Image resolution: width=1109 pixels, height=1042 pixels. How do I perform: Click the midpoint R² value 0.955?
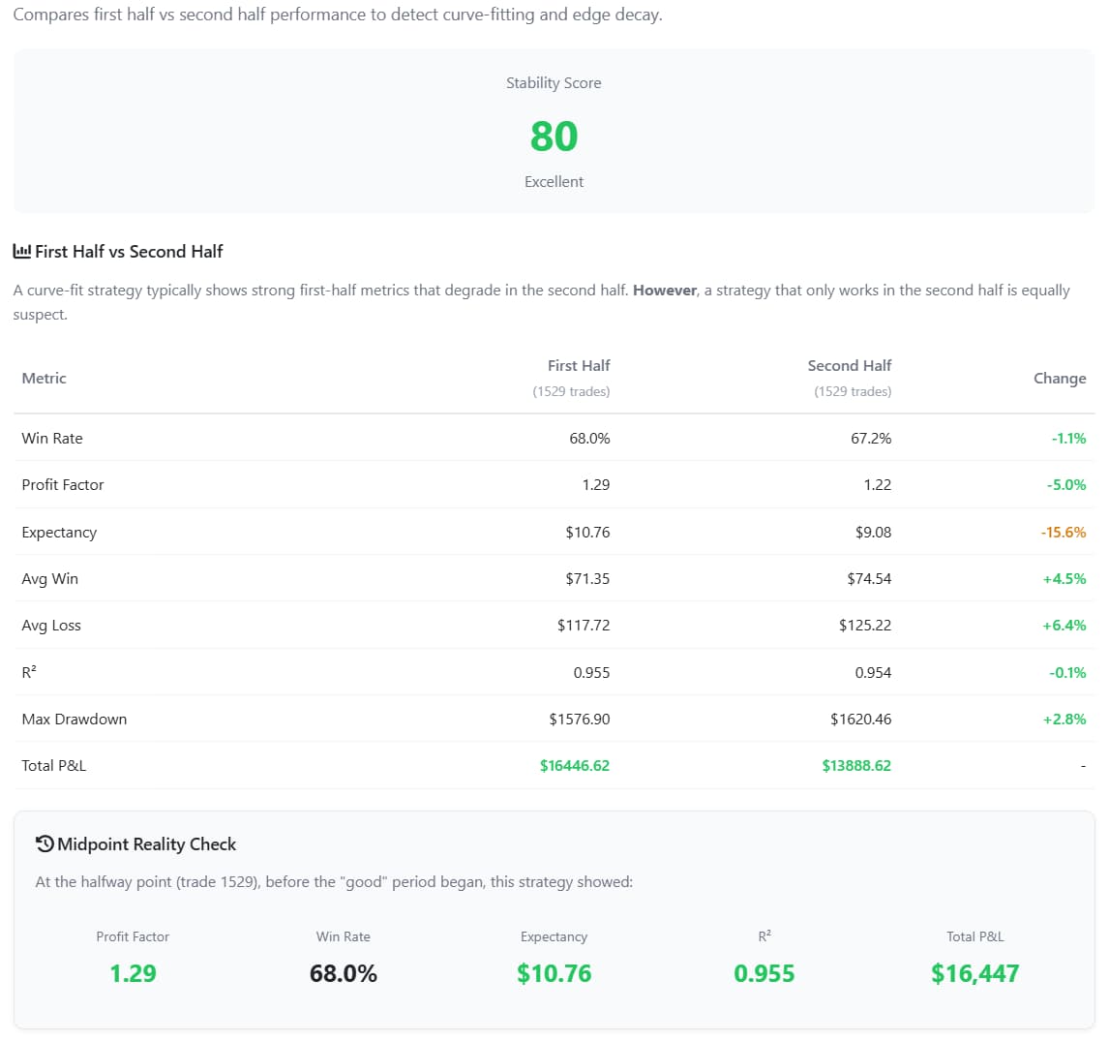pos(764,973)
